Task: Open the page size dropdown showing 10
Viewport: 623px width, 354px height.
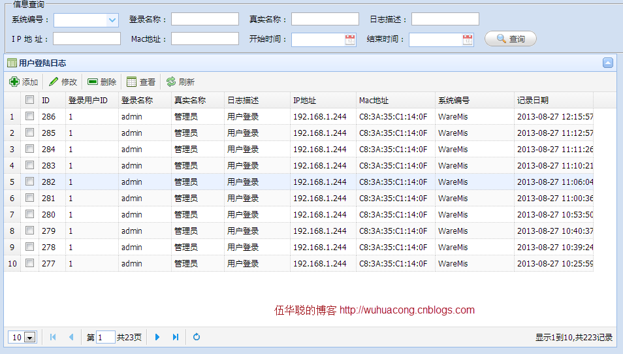Action: tap(30, 338)
